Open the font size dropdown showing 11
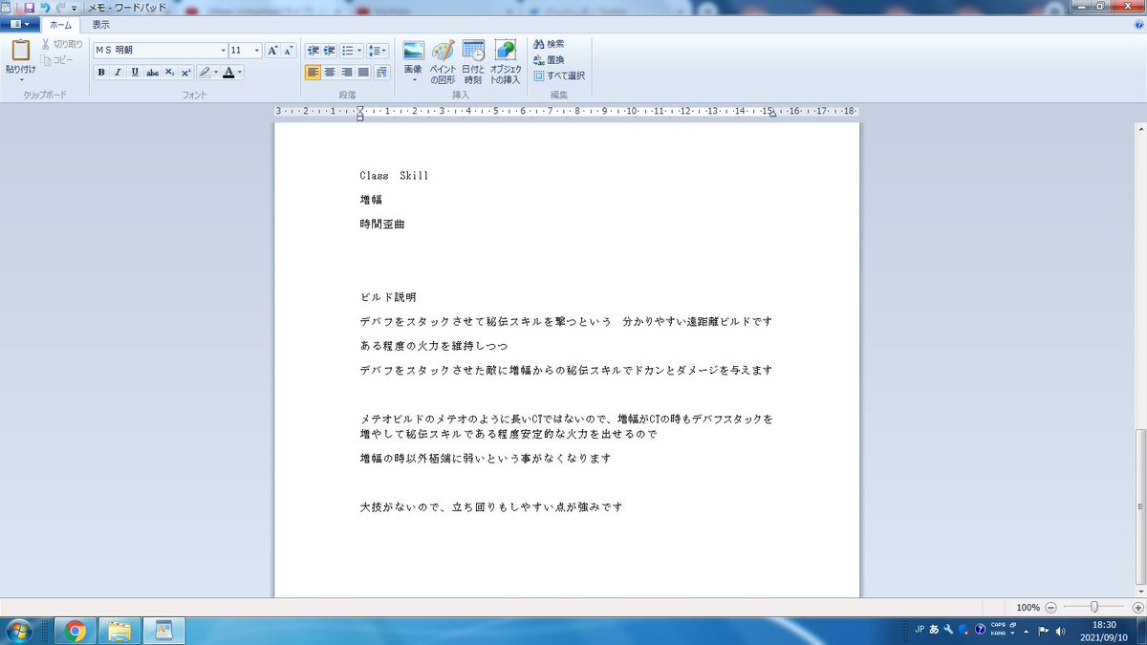Viewport: 1147px width, 645px height. tap(257, 51)
